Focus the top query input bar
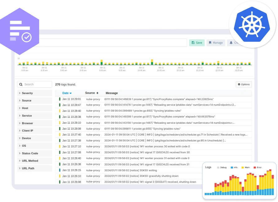278x202 pixels. (113, 43)
